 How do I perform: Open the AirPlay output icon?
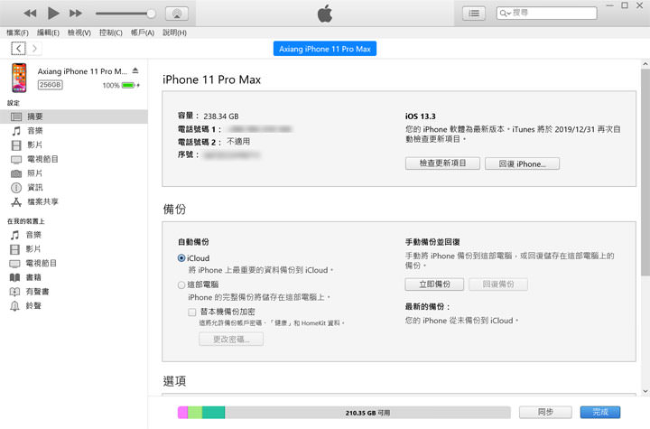coord(177,14)
